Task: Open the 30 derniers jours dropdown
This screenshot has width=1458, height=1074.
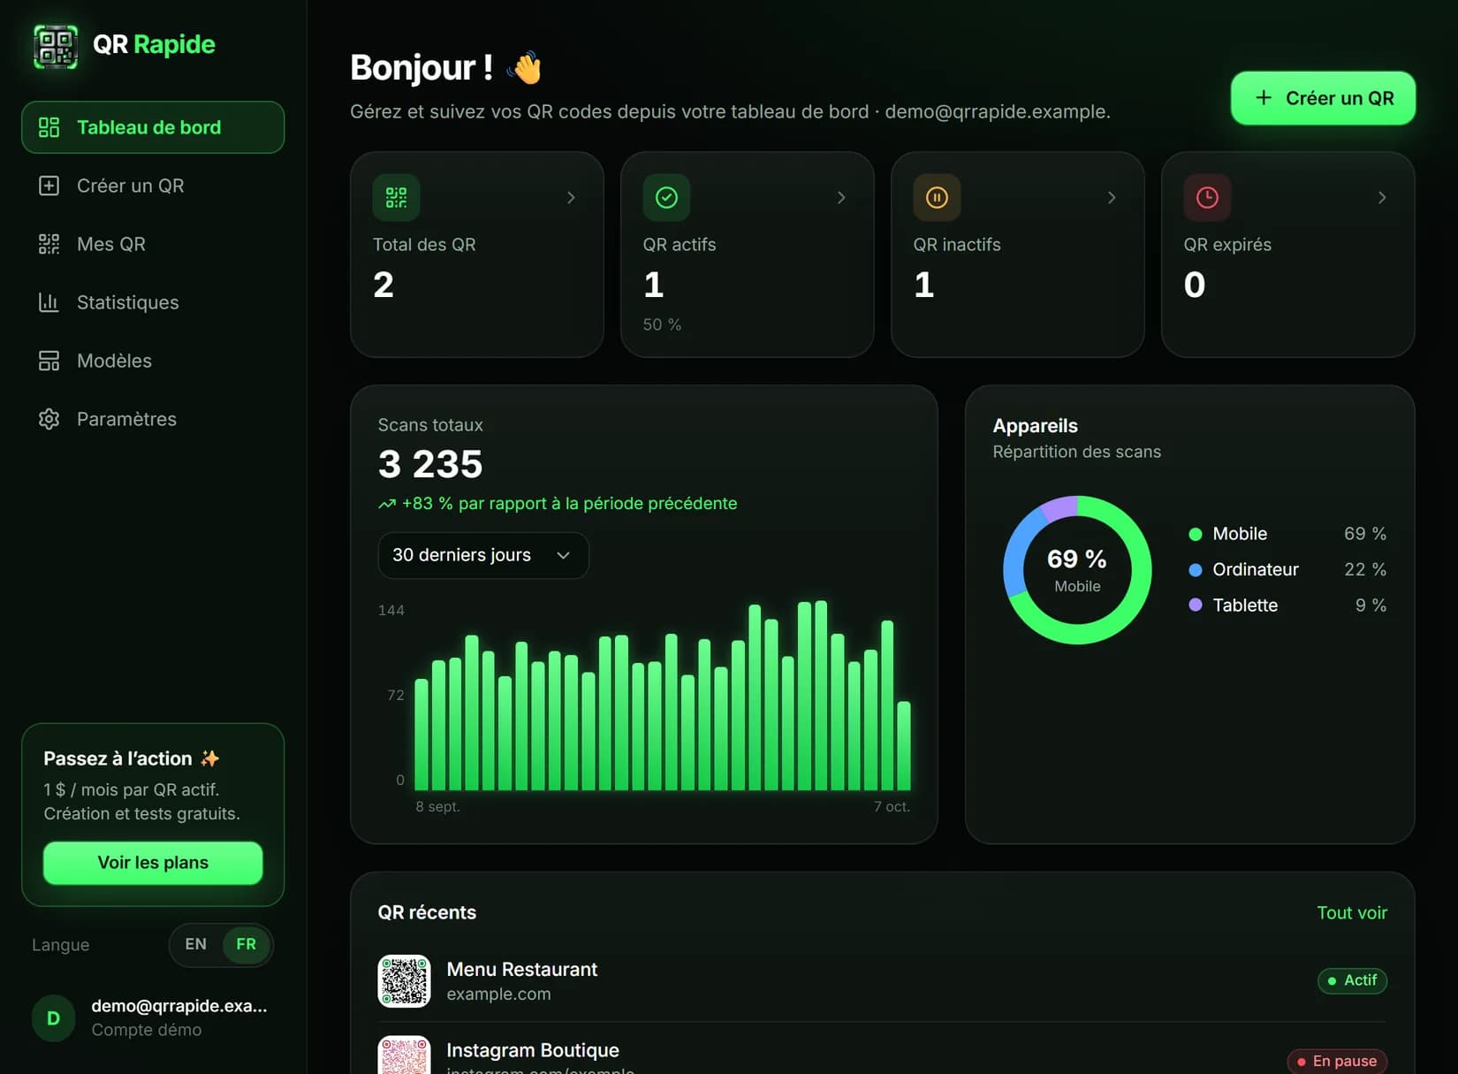Action: tap(483, 555)
